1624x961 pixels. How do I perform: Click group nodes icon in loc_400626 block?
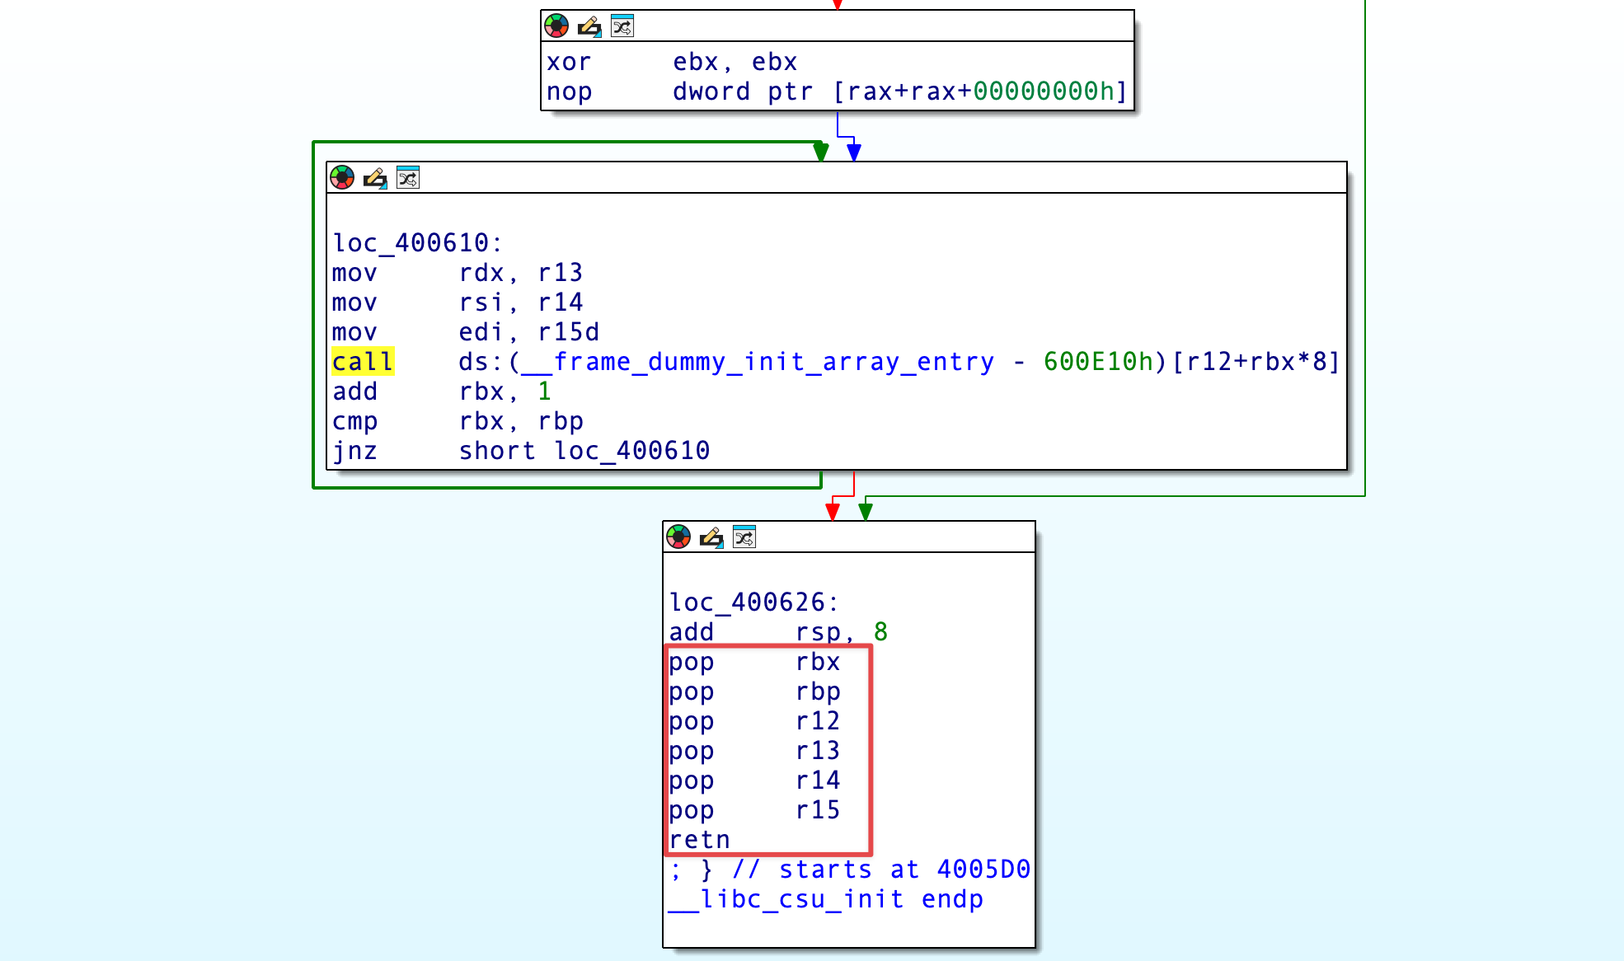coord(744,537)
